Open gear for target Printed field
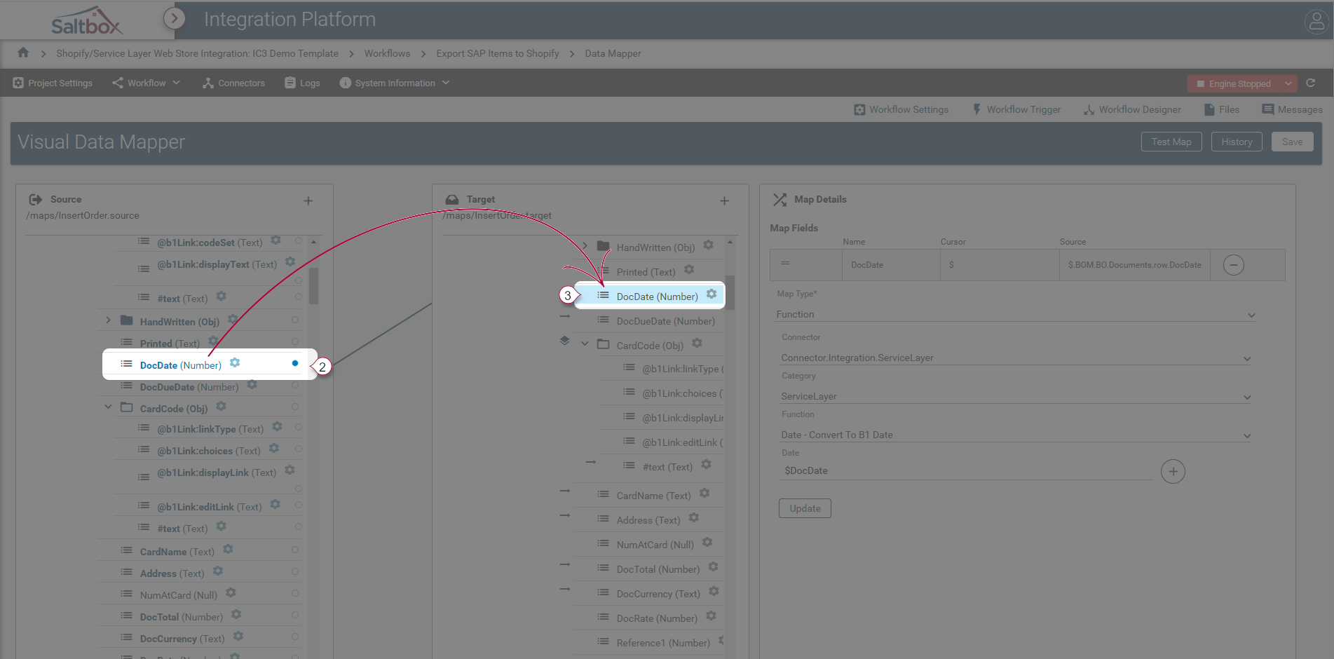The width and height of the screenshot is (1334, 659). click(x=689, y=270)
